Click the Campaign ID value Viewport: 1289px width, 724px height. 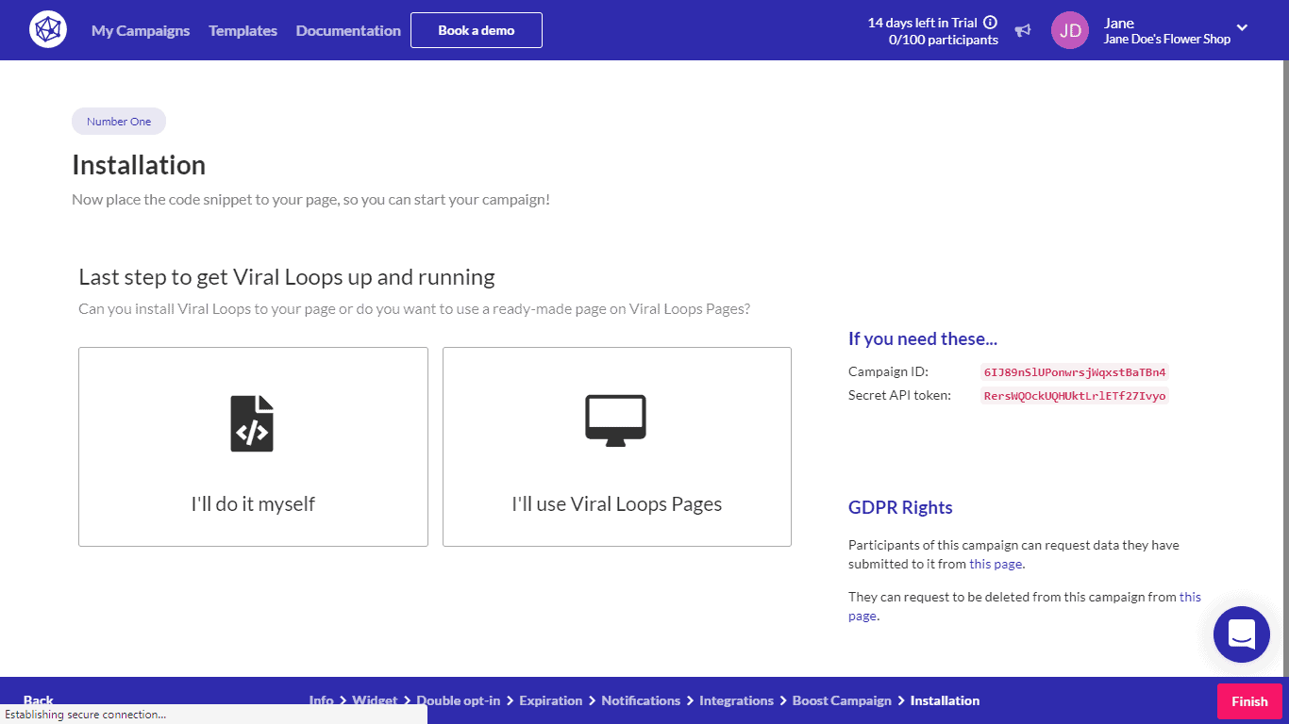1075,372
